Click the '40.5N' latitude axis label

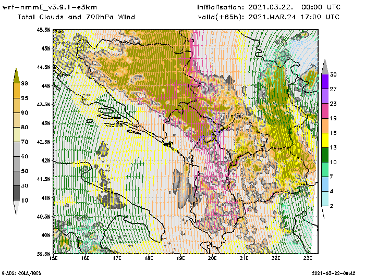[x=43, y=217]
